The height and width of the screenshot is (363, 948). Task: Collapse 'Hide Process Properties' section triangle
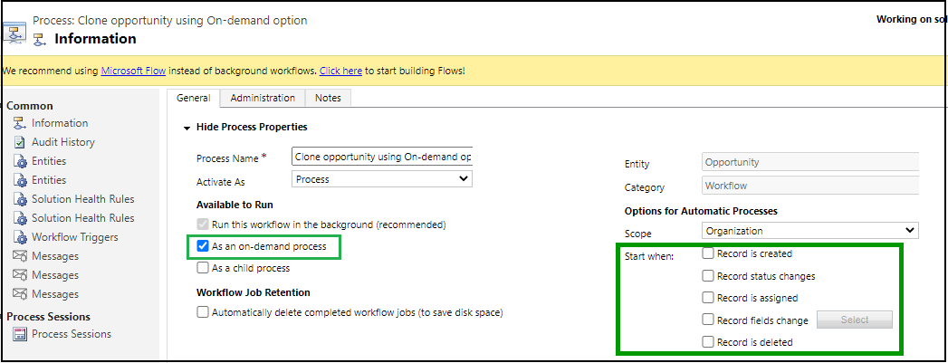point(186,128)
